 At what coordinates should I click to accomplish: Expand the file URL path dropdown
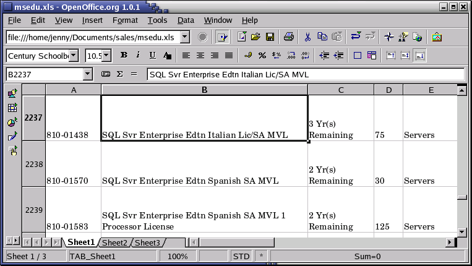[185, 37]
